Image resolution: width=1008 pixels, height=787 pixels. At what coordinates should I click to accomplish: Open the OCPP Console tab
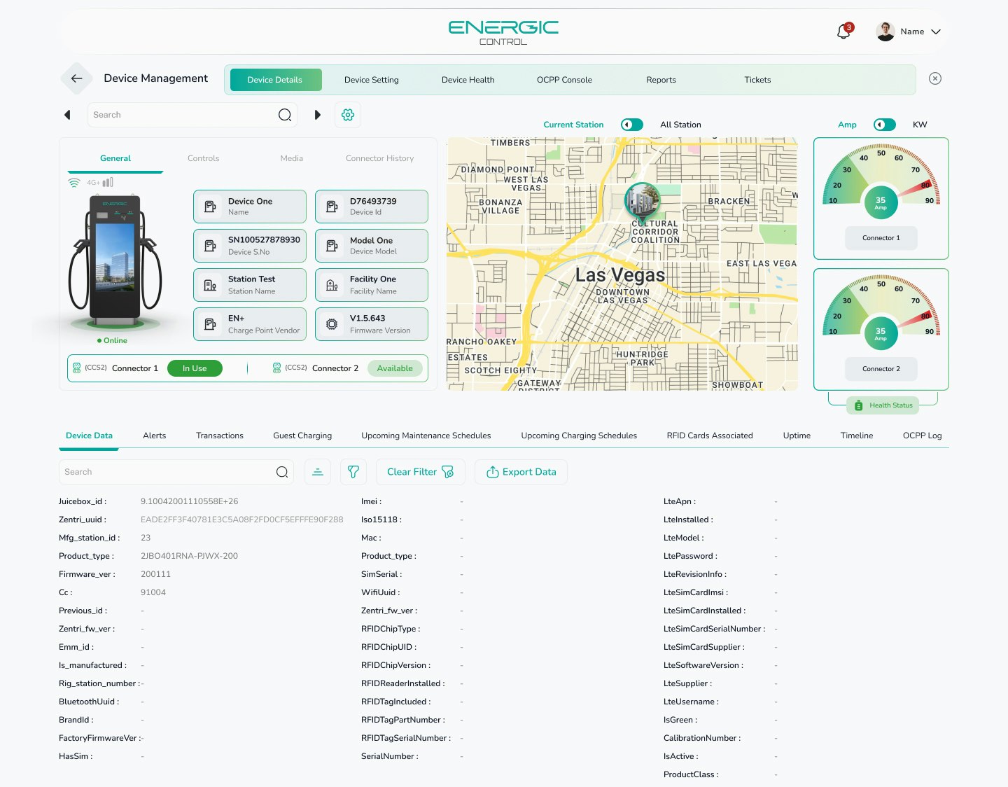point(564,80)
